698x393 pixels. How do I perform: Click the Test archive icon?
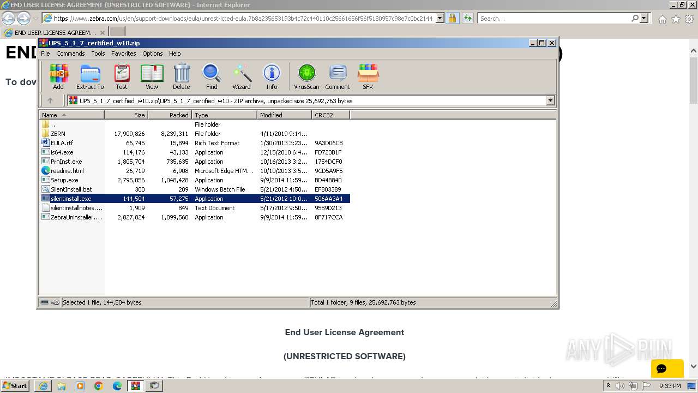[x=122, y=76]
